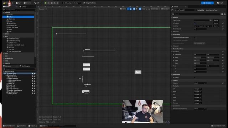The width and height of the screenshot is (228, 128).
Task: Click the Details search field
Action: pos(196,14)
